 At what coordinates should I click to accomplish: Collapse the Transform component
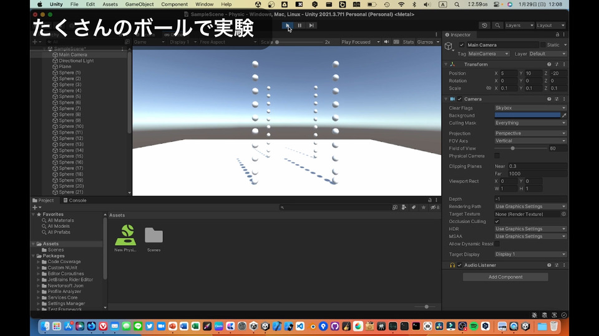(x=446, y=64)
